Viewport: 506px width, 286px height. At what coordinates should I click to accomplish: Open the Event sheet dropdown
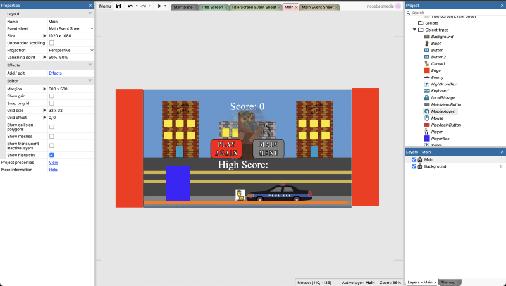point(71,28)
